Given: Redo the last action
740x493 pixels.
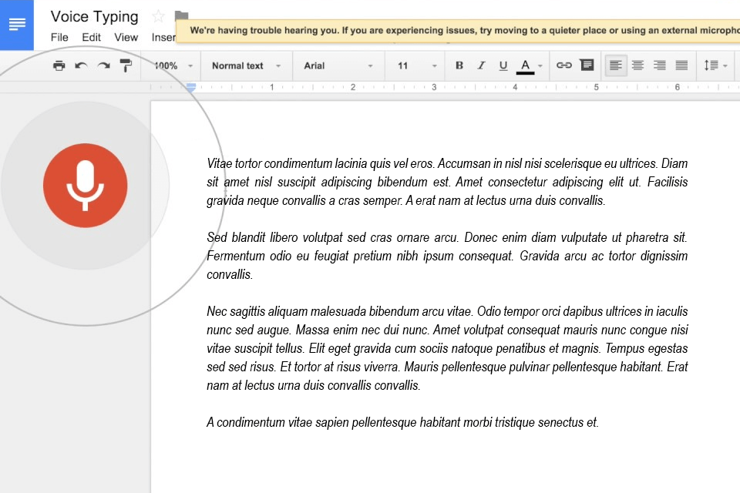Looking at the screenshot, I should click(x=103, y=65).
